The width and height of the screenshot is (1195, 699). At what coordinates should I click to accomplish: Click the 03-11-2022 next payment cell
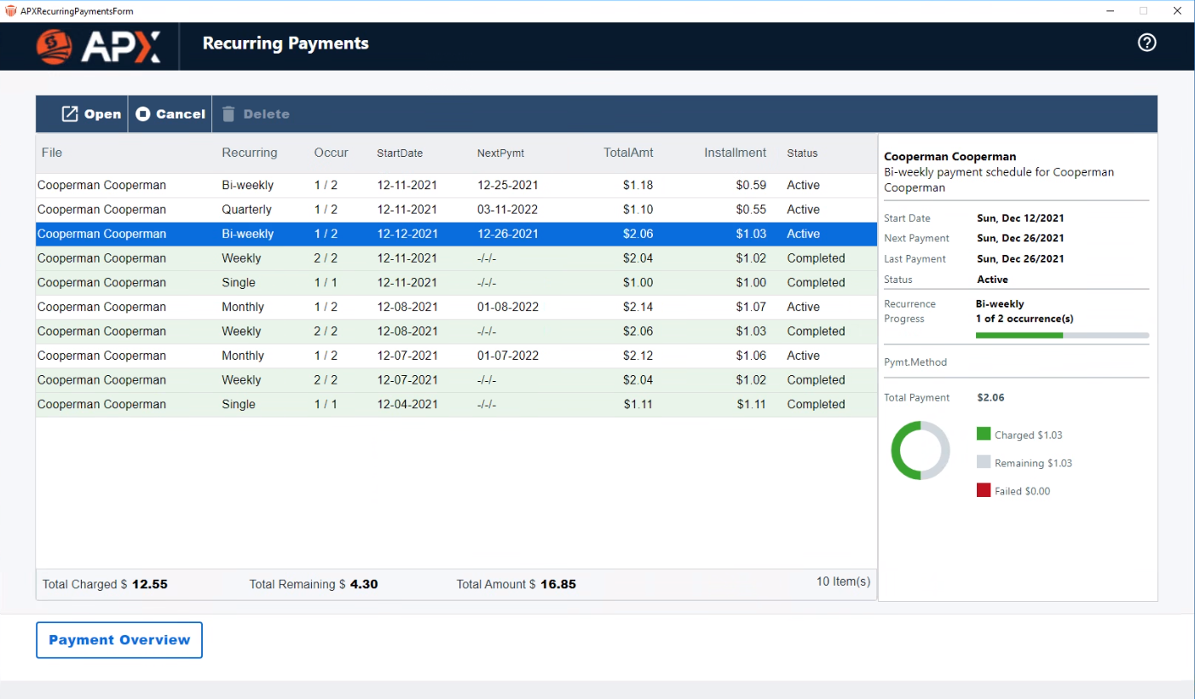tap(508, 210)
